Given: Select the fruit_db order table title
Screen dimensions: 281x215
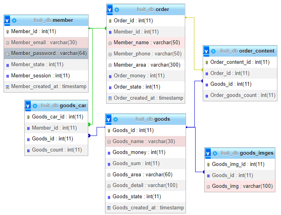Looking at the screenshot, I should [153, 10].
